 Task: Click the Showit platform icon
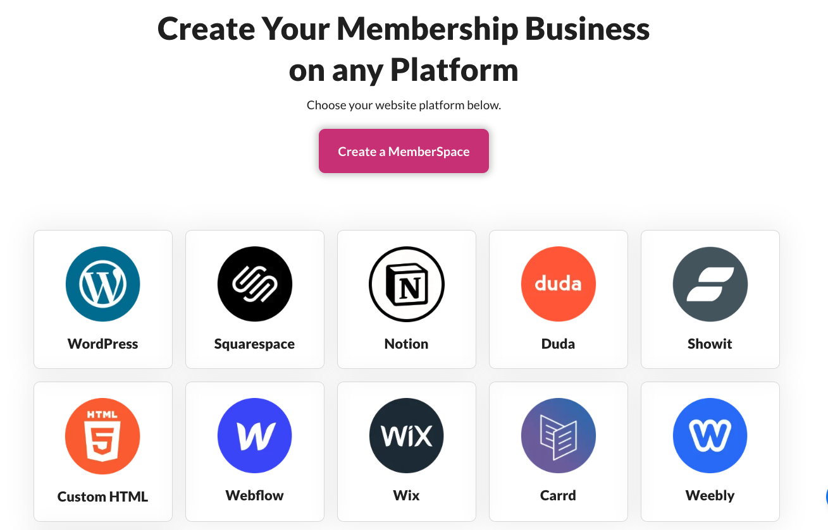710,284
